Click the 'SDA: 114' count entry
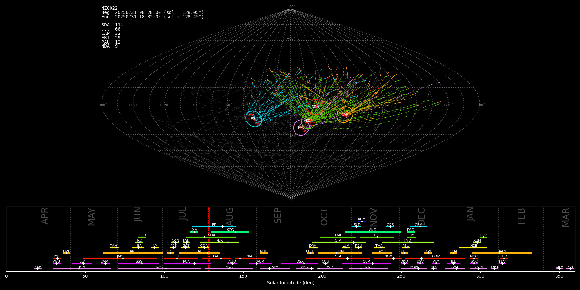This screenshot has height=290, width=580. click(x=112, y=25)
